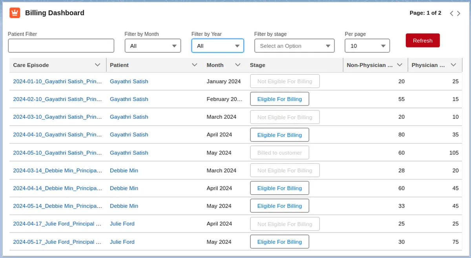Image resolution: width=471 pixels, height=258 pixels.
Task: Open care episode 2024-05-14_Debbie Min link
Action: 57,206
